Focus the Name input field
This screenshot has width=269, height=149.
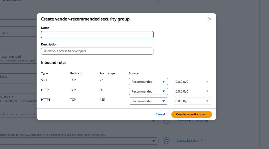click(97, 35)
